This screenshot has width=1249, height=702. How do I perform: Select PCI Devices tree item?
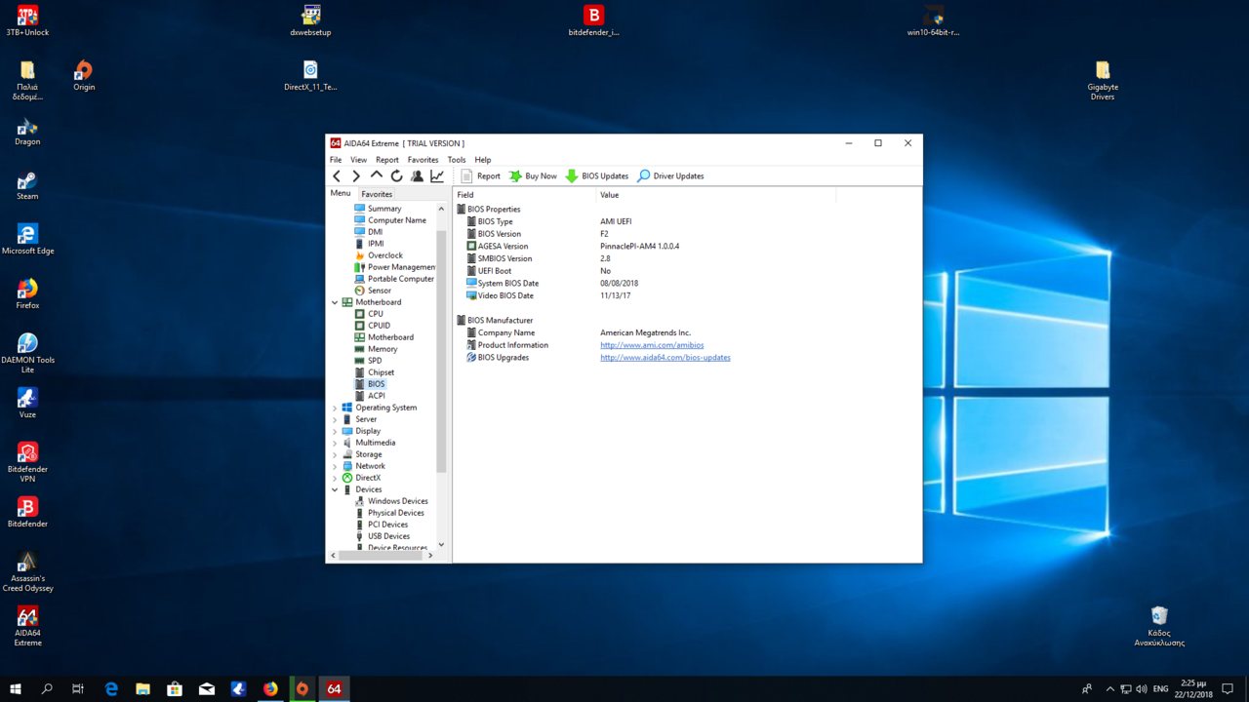(x=387, y=525)
